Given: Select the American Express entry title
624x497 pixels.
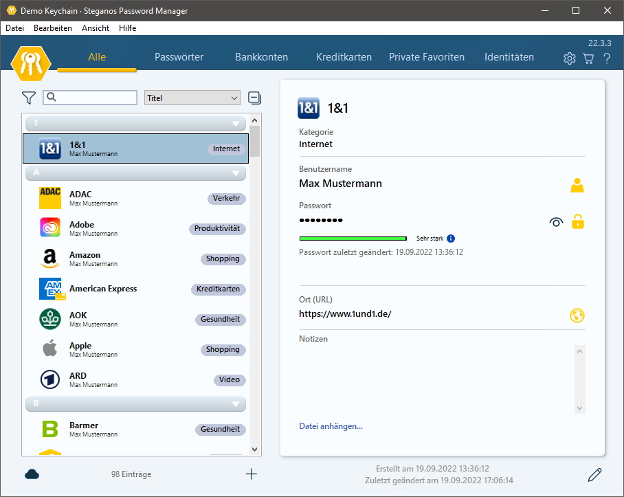Looking at the screenshot, I should [103, 289].
